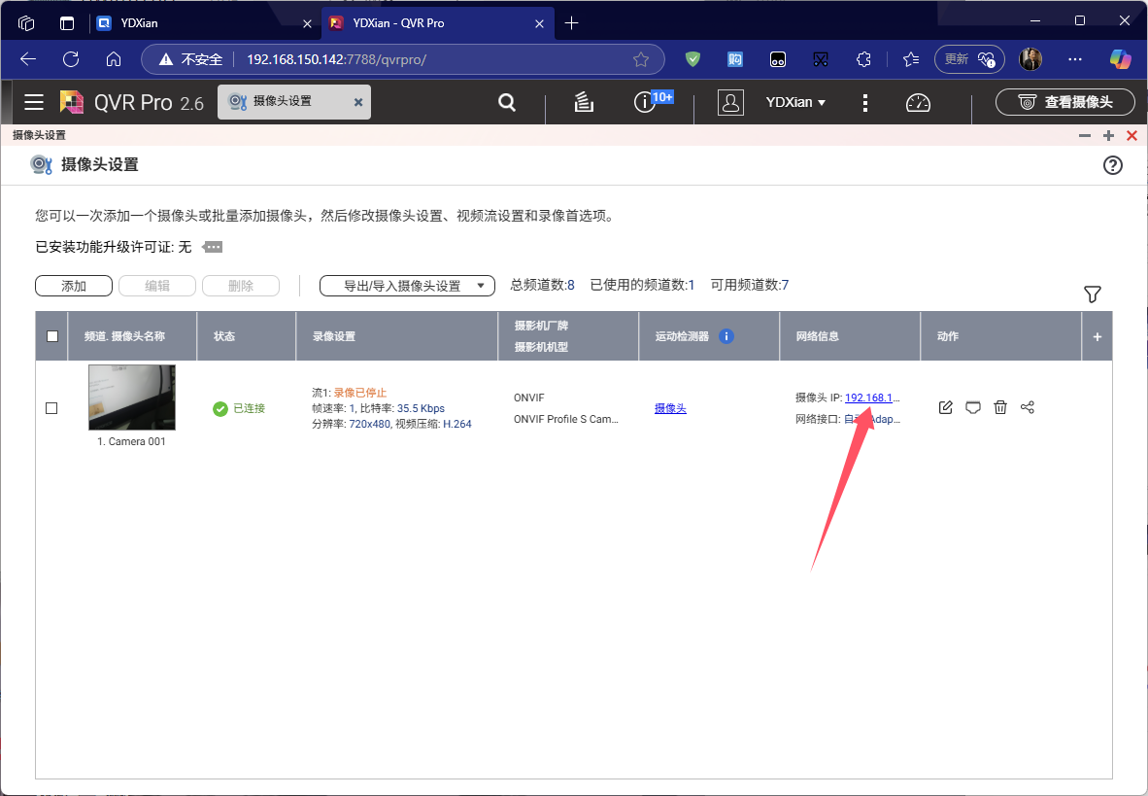Open the filter funnel icon
1148x796 pixels.
pos(1093,294)
